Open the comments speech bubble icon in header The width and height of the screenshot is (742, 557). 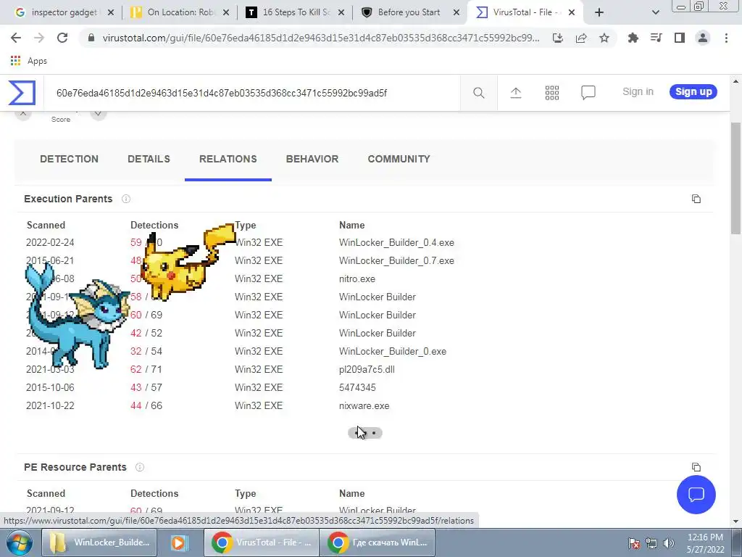pyautogui.click(x=588, y=92)
